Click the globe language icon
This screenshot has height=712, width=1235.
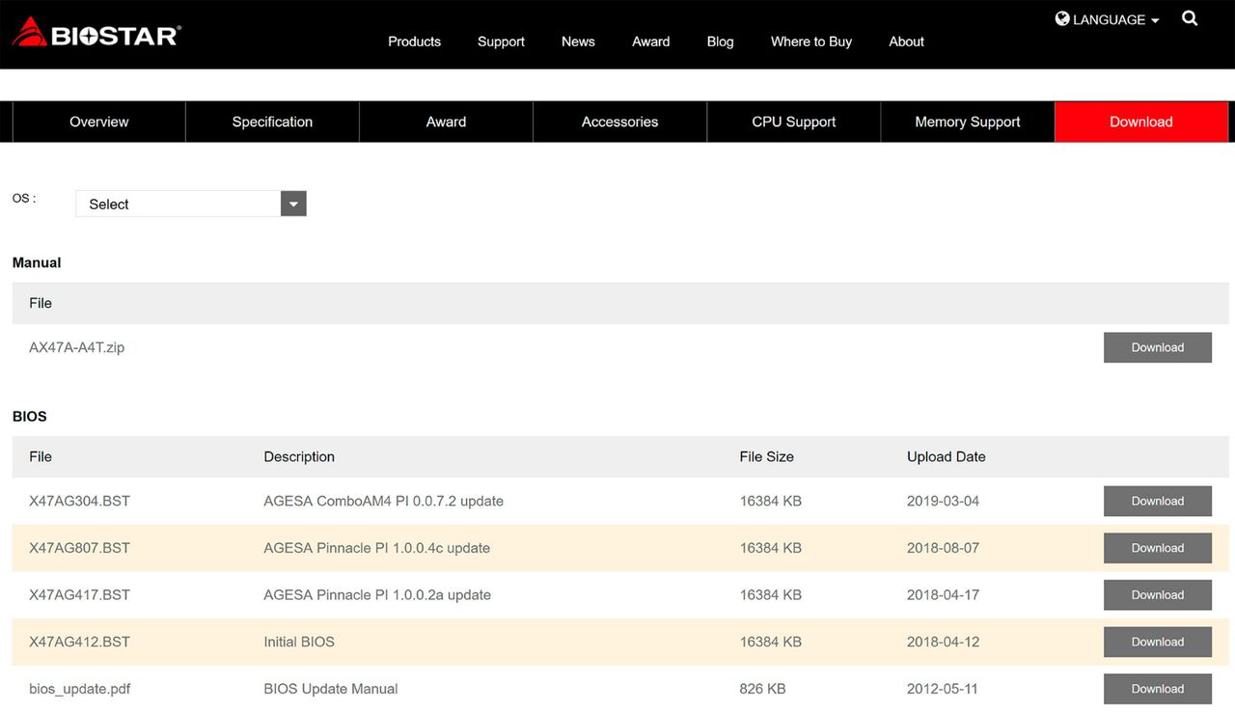(x=1062, y=19)
